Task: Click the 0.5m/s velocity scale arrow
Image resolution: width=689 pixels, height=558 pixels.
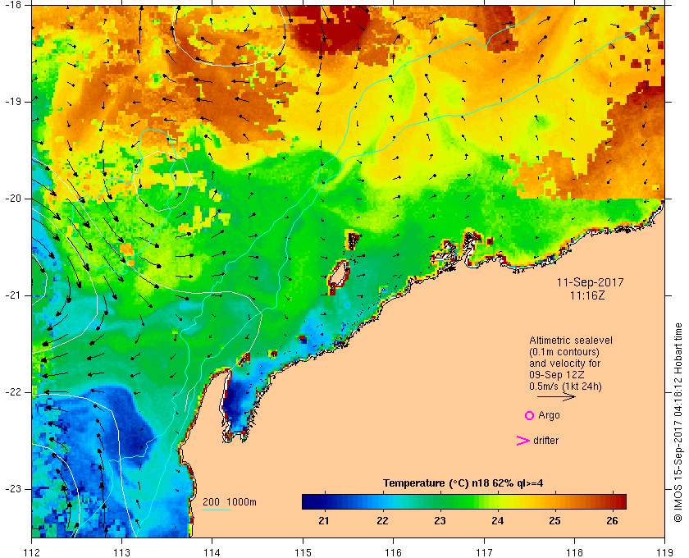Action: pos(556,396)
